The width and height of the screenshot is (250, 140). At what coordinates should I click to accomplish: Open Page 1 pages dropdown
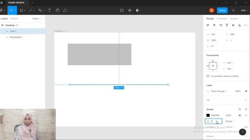point(37,19)
